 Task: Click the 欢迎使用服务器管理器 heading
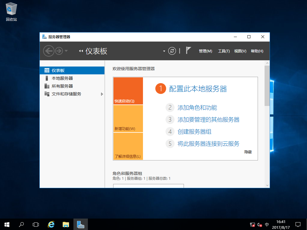pos(134,69)
